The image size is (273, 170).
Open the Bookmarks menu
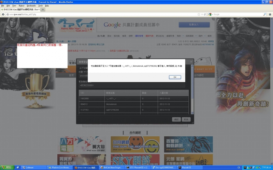pos(31,6)
